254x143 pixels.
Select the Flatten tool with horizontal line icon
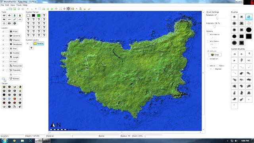[9, 19]
